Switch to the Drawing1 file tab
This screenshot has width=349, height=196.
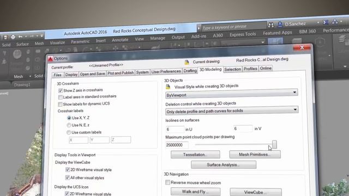pos(22,85)
